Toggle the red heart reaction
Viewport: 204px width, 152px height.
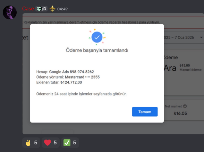point(51,143)
